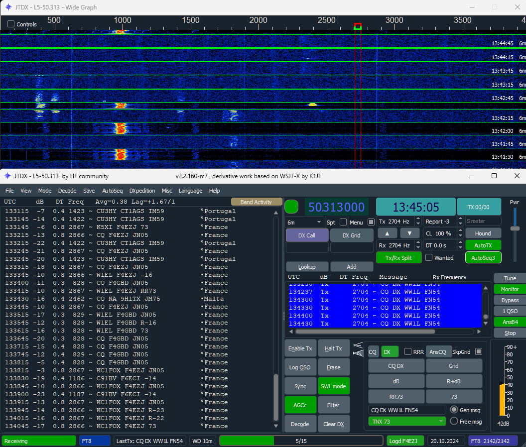Viewport: 526px width, 447px height.
Task: Click the Filter button
Action: [x=333, y=405]
